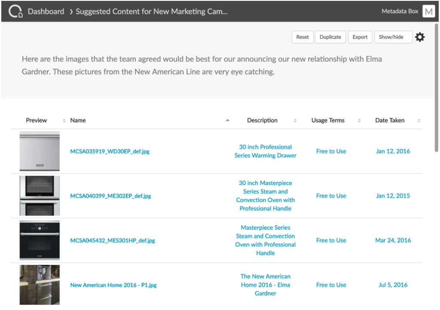Open MCSA035919_WD30EP_def.jpg link
The height and width of the screenshot is (310, 440).
pos(110,151)
